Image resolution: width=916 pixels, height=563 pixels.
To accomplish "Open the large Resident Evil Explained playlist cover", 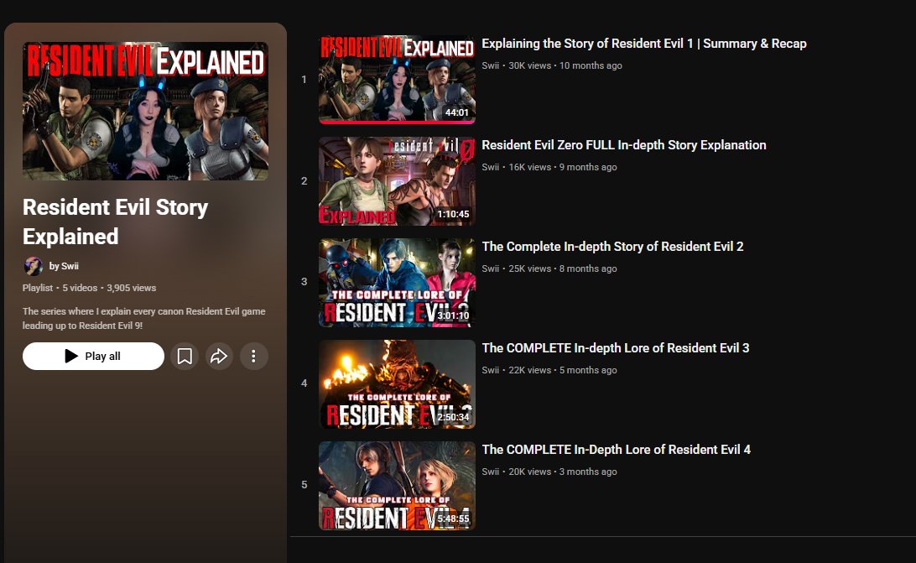I will [x=145, y=111].
